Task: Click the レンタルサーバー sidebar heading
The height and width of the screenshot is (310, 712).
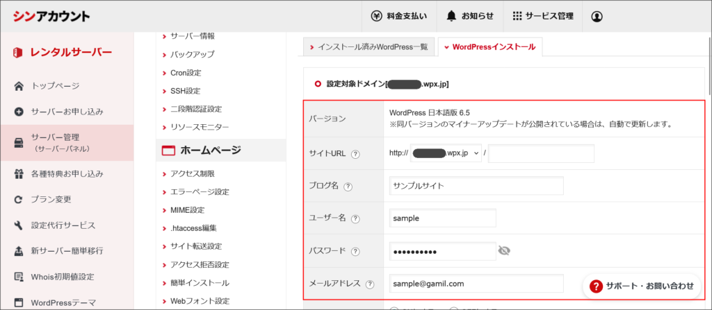Action: [x=71, y=53]
